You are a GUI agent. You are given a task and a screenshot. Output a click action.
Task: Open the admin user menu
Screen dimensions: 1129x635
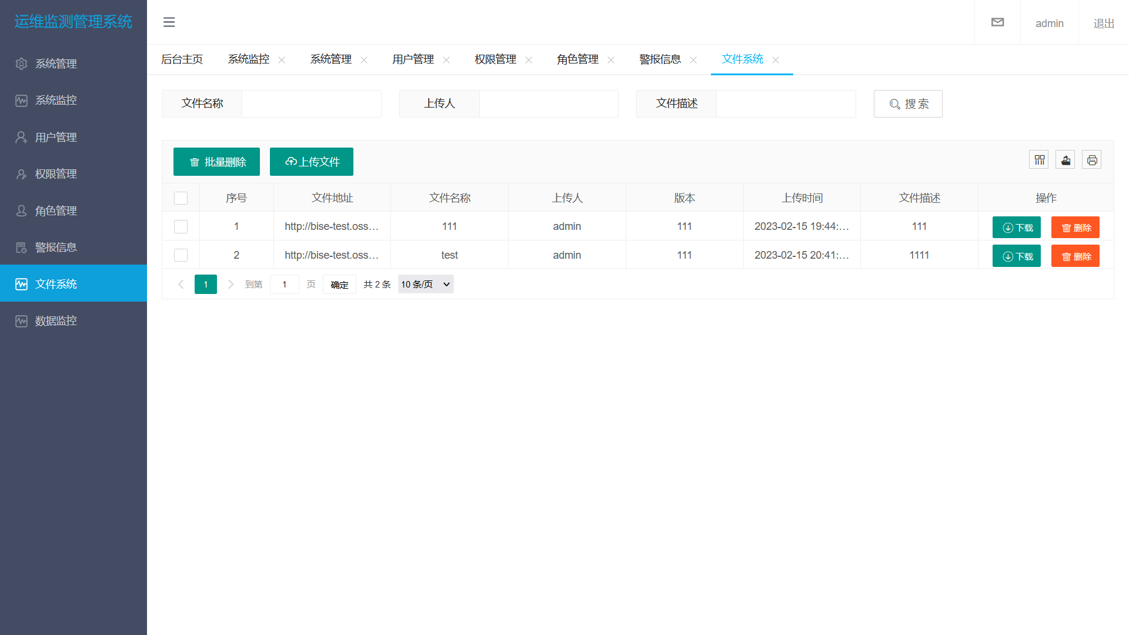coord(1050,24)
